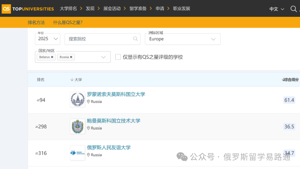Enable 仅显示有QS之星评级的学校 checkbox
Image resolution: width=300 pixels, height=169 pixels.
pos(118,57)
